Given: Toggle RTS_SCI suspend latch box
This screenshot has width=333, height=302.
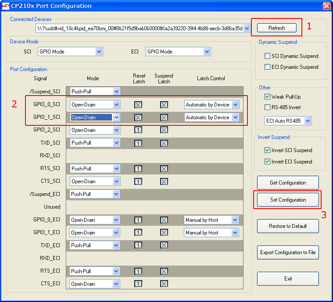Looking at the screenshot, I should coord(164,169).
